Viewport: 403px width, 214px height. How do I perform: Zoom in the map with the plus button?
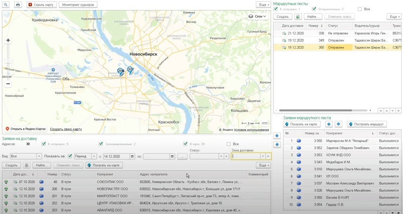pyautogui.click(x=8, y=41)
